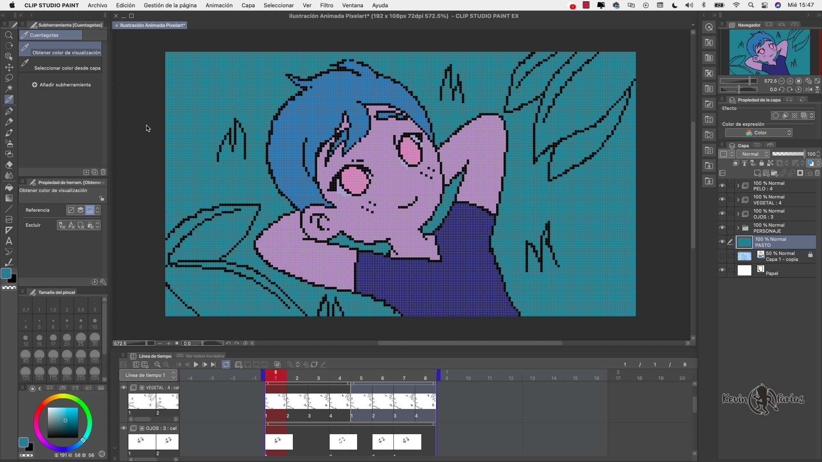Open the Animación menu
Image resolution: width=822 pixels, height=462 pixels.
pos(219,5)
